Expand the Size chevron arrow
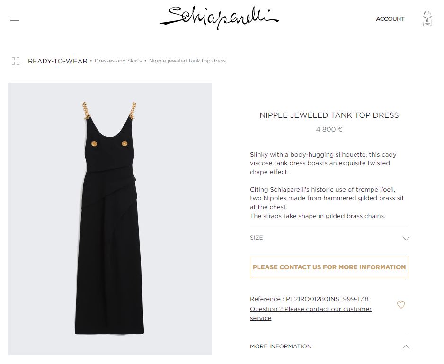This screenshot has height=364, width=444. 406,238
